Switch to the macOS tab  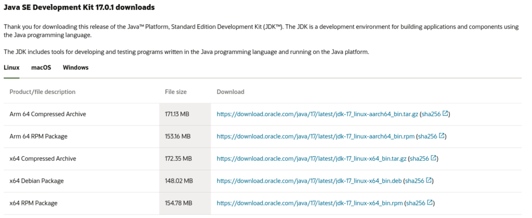[x=41, y=67]
